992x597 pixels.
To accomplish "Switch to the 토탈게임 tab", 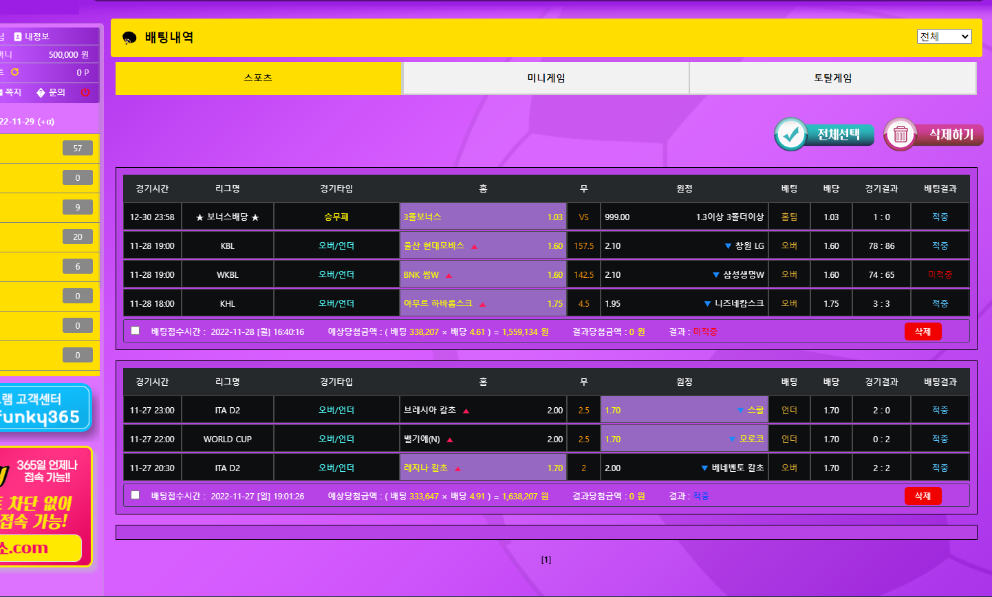I will [832, 78].
